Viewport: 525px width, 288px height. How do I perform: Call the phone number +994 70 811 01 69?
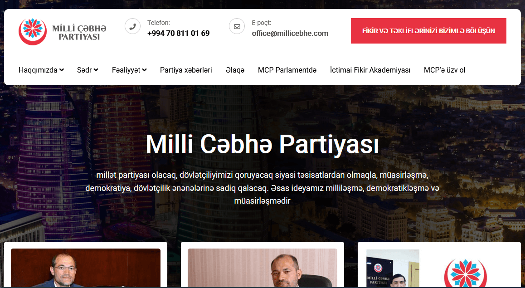(x=179, y=33)
